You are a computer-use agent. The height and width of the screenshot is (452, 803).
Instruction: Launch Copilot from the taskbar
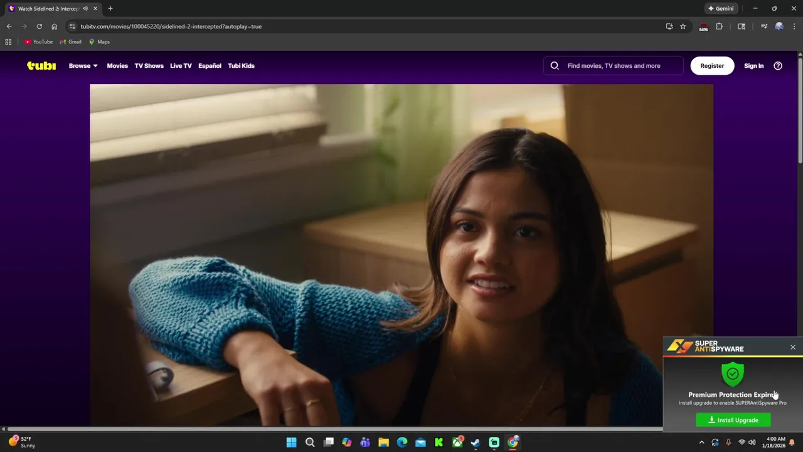pos(347,443)
